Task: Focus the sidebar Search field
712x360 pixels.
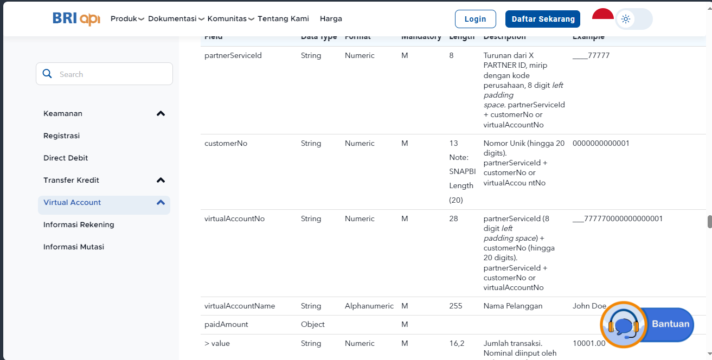Action: (x=105, y=74)
